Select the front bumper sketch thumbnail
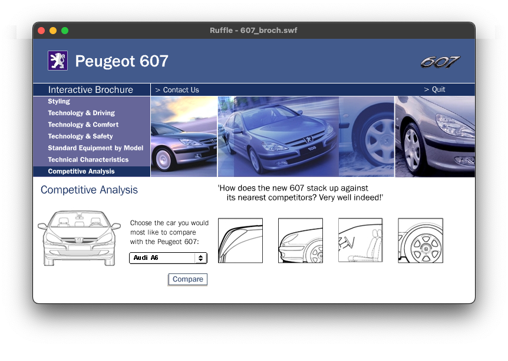508x361 pixels. tap(301, 240)
